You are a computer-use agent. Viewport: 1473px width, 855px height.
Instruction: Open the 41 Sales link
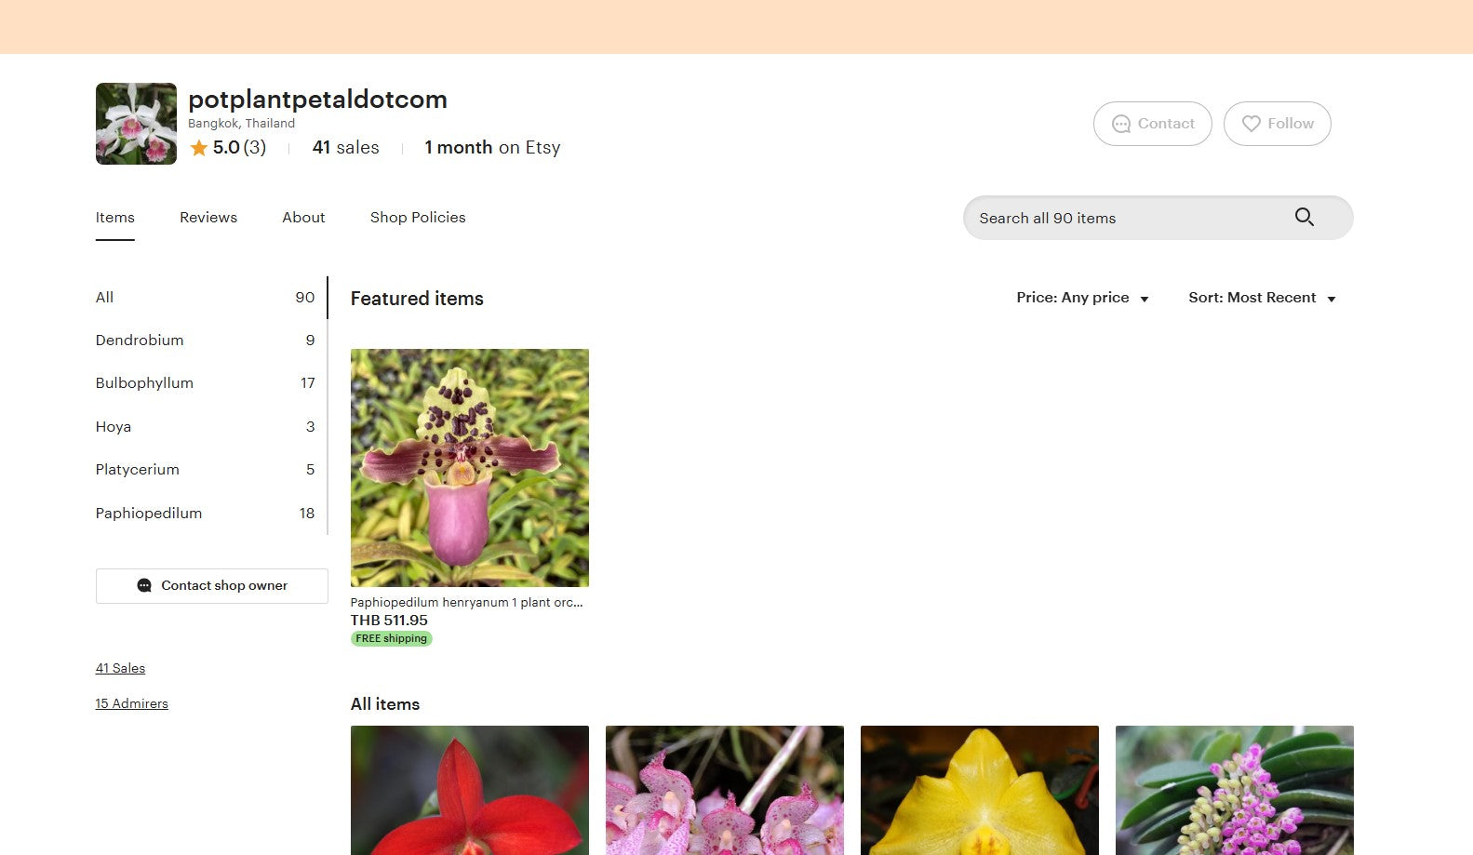click(120, 668)
